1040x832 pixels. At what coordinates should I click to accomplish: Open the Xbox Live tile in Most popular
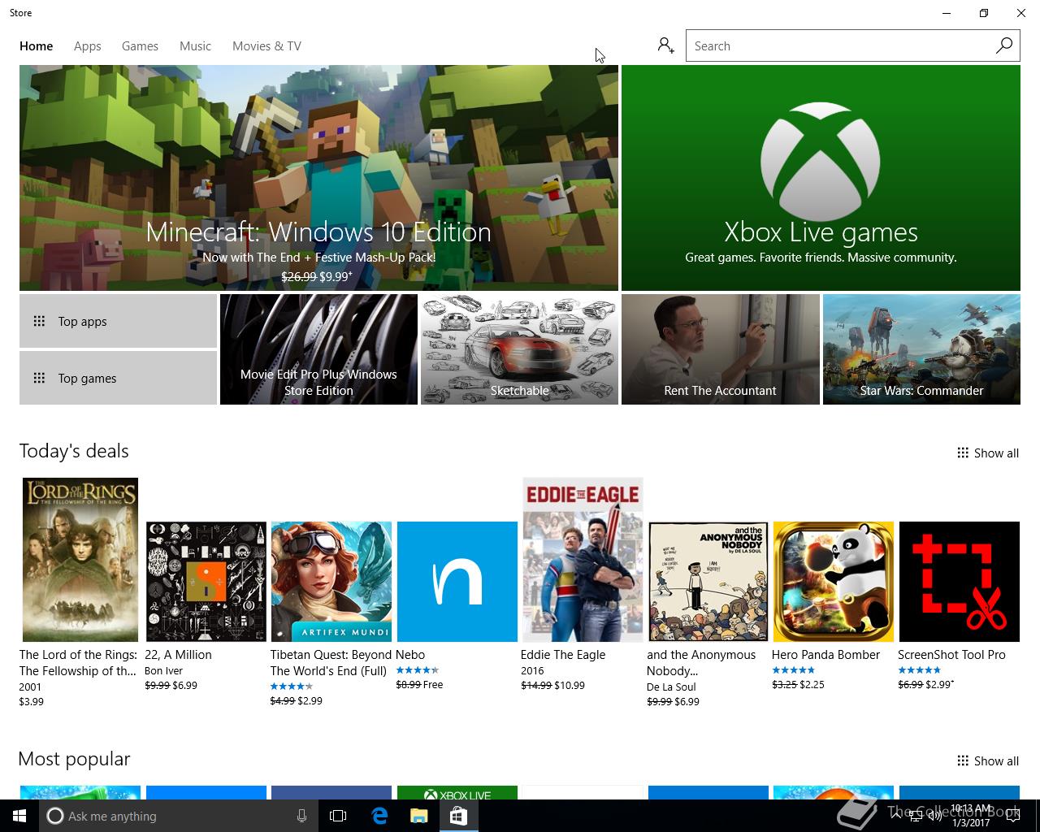coord(457,793)
